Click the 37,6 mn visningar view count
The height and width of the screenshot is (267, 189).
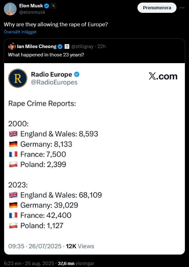tap(76, 263)
